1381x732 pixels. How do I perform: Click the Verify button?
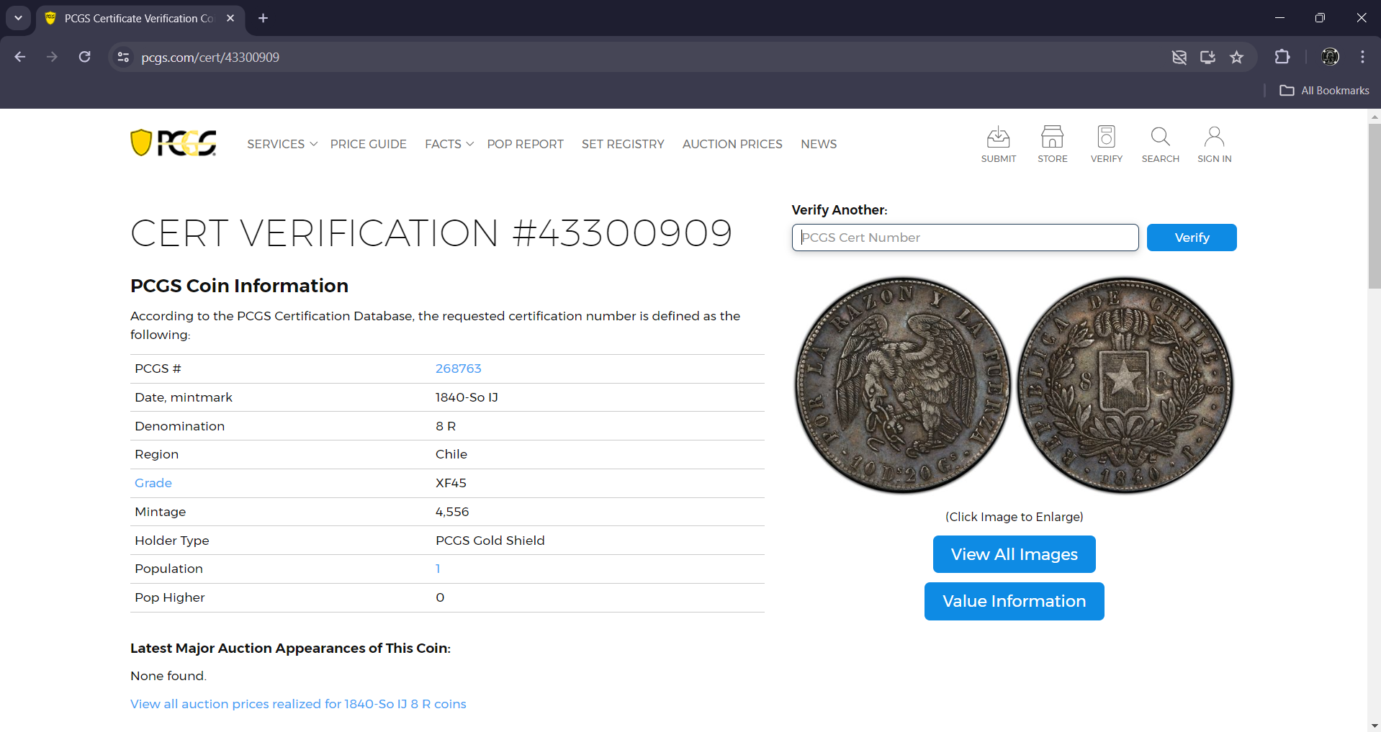(x=1192, y=238)
